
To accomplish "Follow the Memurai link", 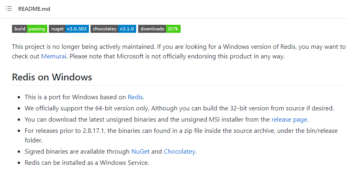I will 54,56.
